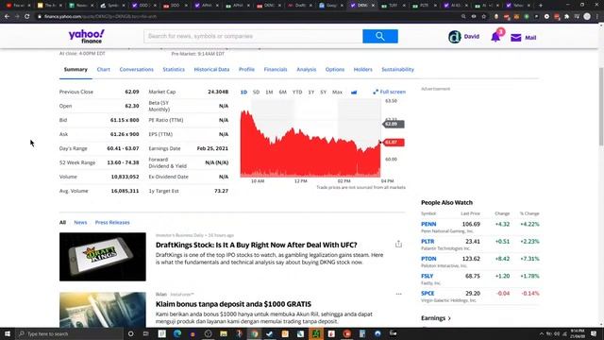Show hidden system tray icons
The height and width of the screenshot is (340, 604).
point(541,333)
